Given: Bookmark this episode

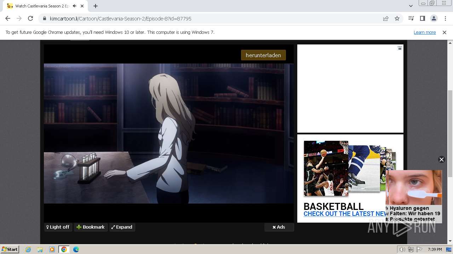Looking at the screenshot, I should pos(91,227).
